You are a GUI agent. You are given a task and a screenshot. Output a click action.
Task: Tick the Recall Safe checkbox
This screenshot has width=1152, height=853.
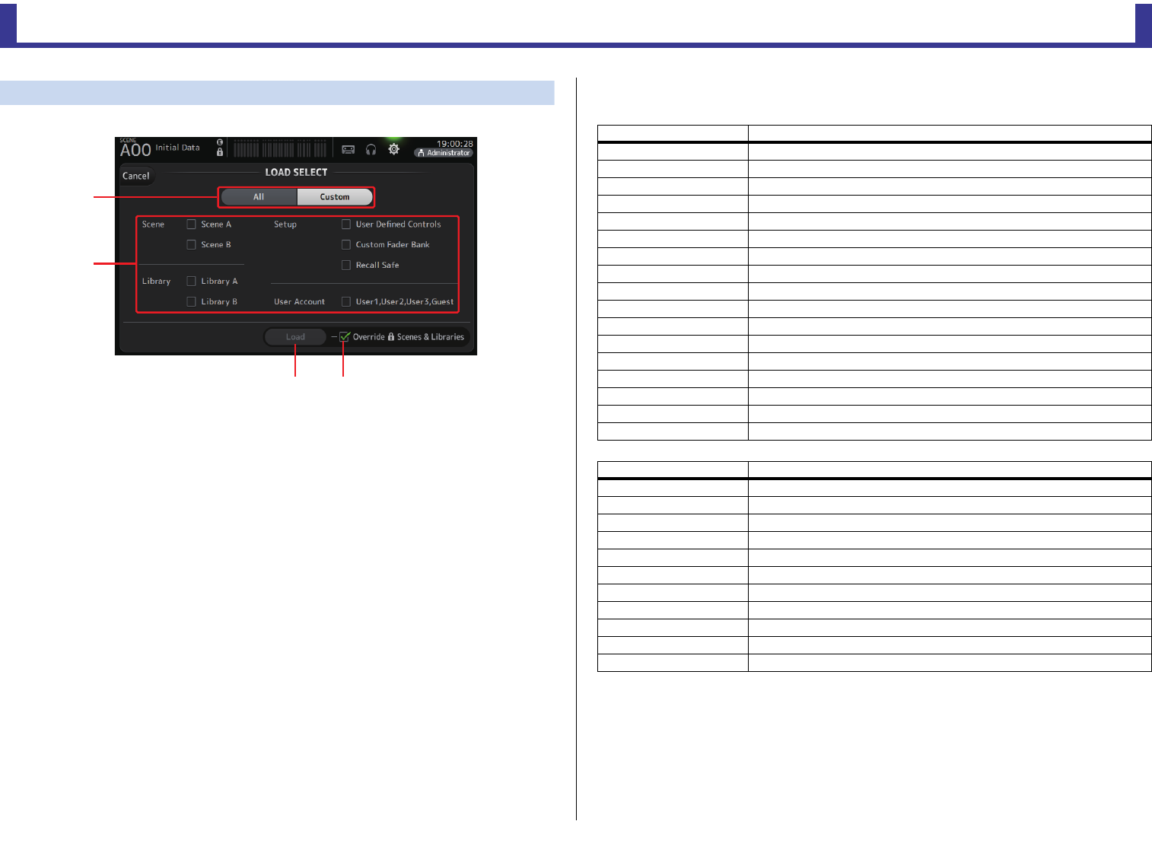click(346, 266)
